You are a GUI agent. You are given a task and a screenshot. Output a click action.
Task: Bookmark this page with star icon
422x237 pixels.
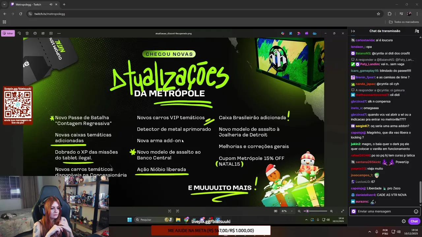378,14
